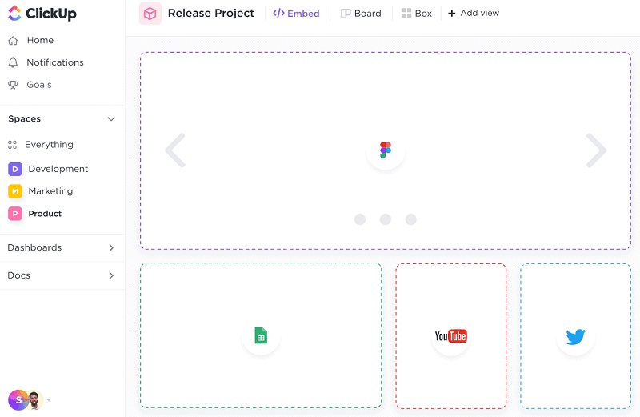Click the pink Release Project cube icon
Image resolution: width=640 pixels, height=417 pixels.
click(x=150, y=14)
